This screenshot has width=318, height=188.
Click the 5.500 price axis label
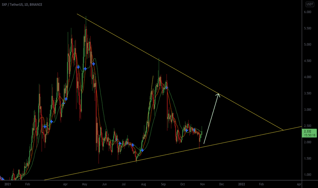[307, 28]
